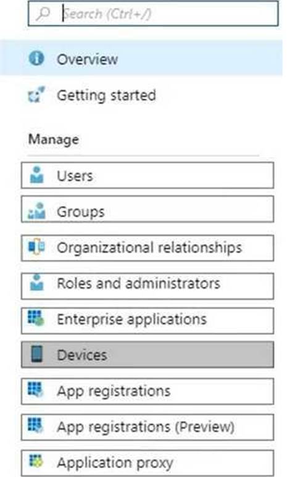Click the Users person icon
This screenshot has height=477, width=290.
click(36, 175)
